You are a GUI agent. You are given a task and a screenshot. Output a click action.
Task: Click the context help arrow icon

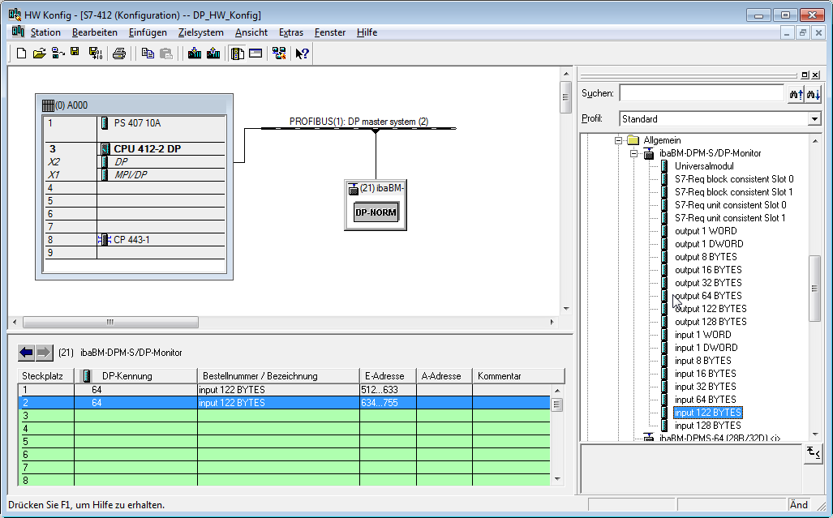point(302,54)
